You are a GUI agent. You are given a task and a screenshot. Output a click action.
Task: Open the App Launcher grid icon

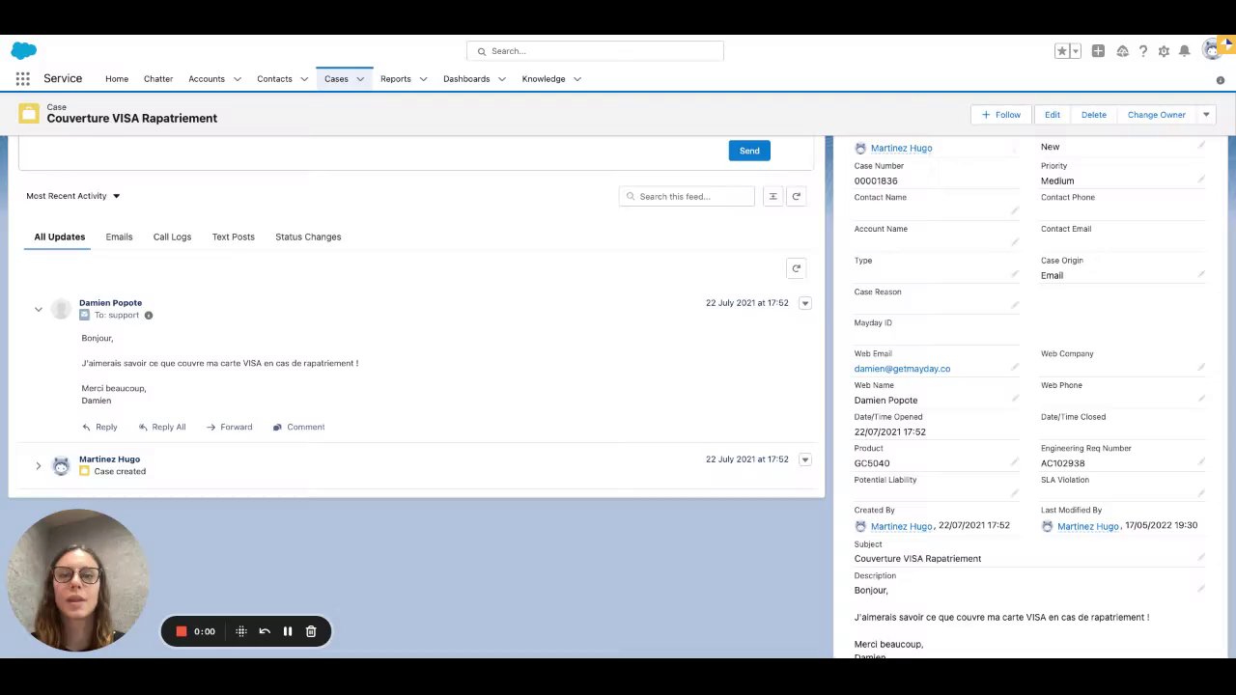[x=22, y=79]
